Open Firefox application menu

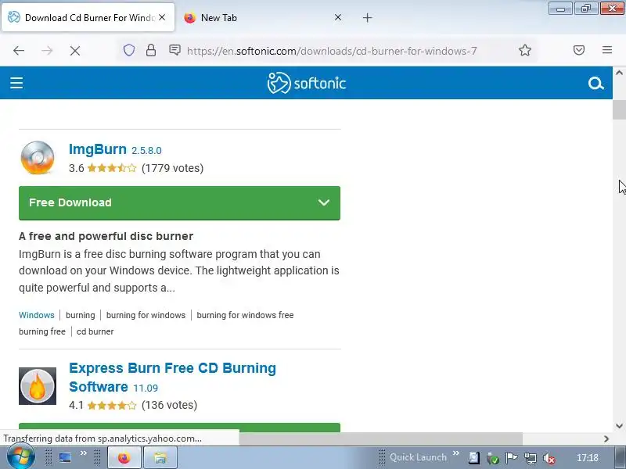coord(607,50)
